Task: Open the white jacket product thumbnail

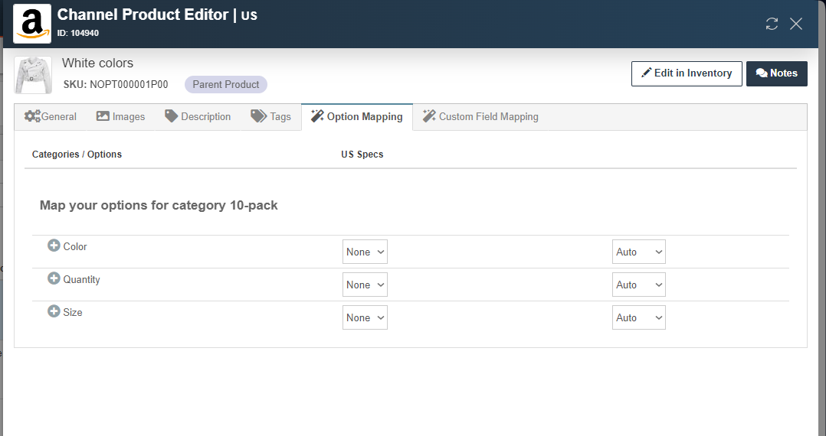Action: point(33,75)
